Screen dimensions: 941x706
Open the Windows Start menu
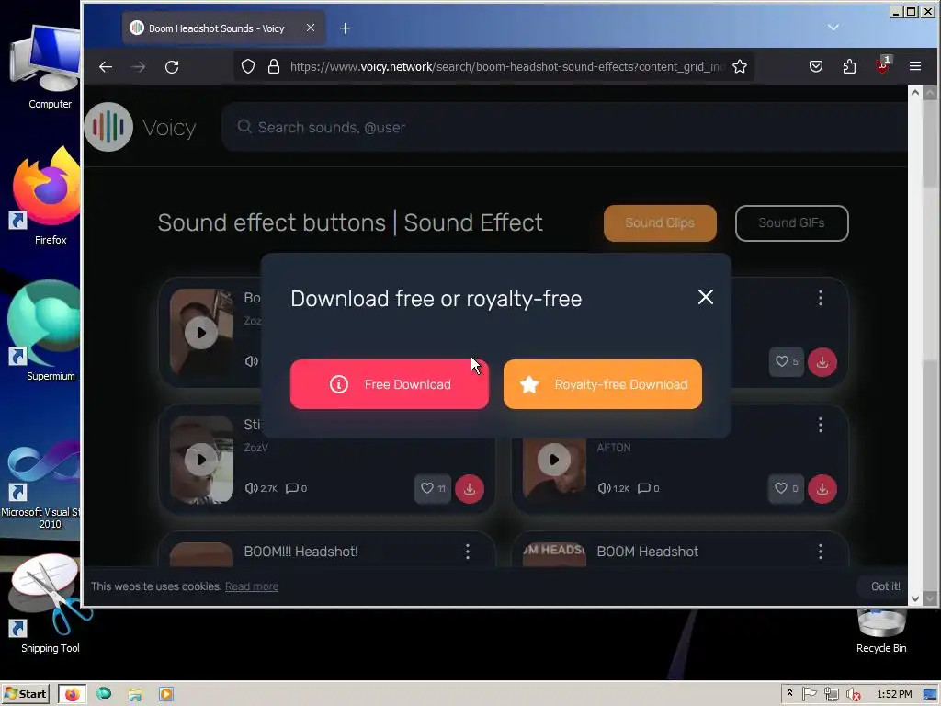[25, 694]
